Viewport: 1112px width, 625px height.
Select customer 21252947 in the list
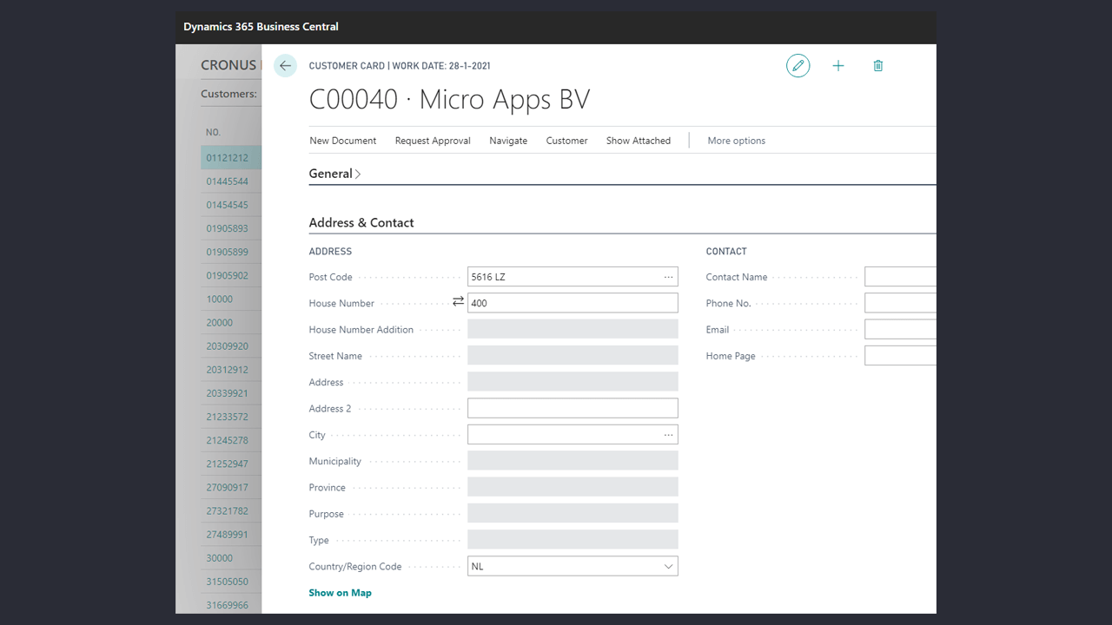tap(228, 464)
